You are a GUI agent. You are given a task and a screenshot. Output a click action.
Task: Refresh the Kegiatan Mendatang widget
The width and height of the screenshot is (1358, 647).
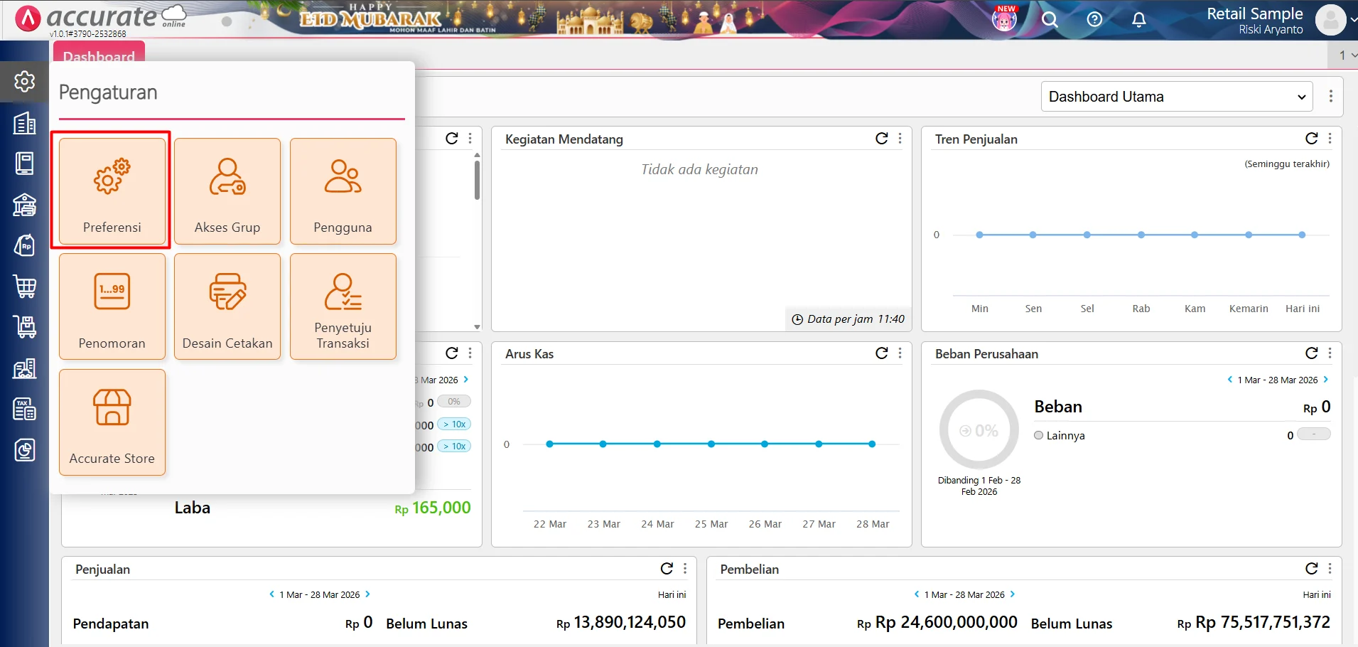click(882, 139)
